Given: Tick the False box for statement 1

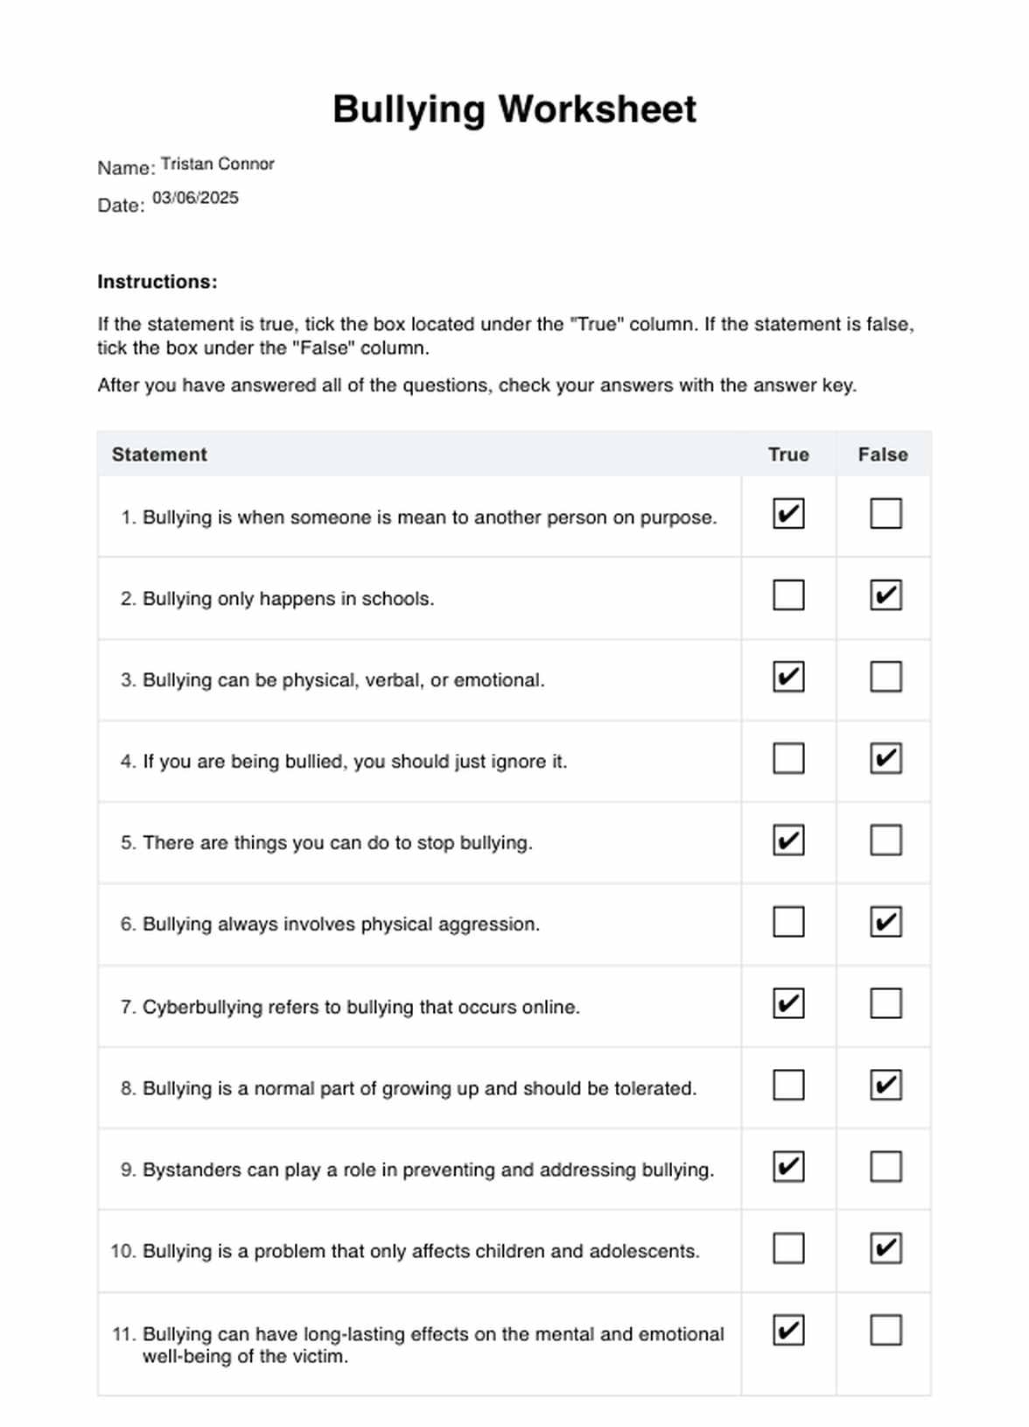Looking at the screenshot, I should tap(885, 514).
